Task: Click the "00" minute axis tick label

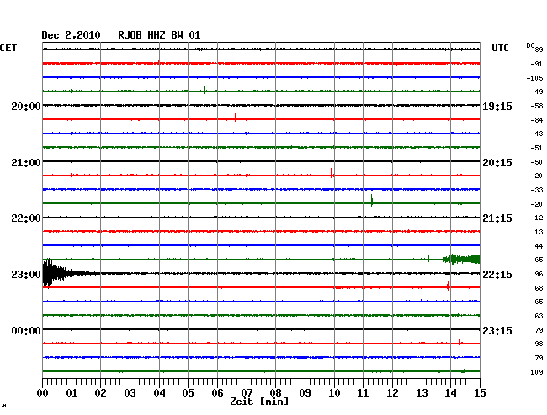Action: click(43, 393)
